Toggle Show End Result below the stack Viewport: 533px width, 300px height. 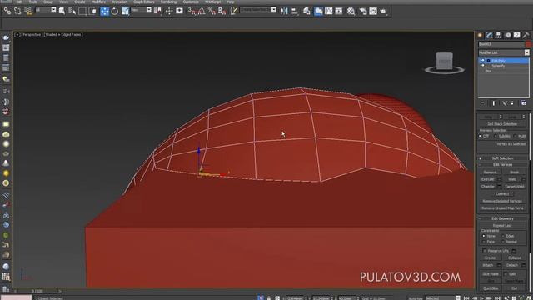(494, 103)
